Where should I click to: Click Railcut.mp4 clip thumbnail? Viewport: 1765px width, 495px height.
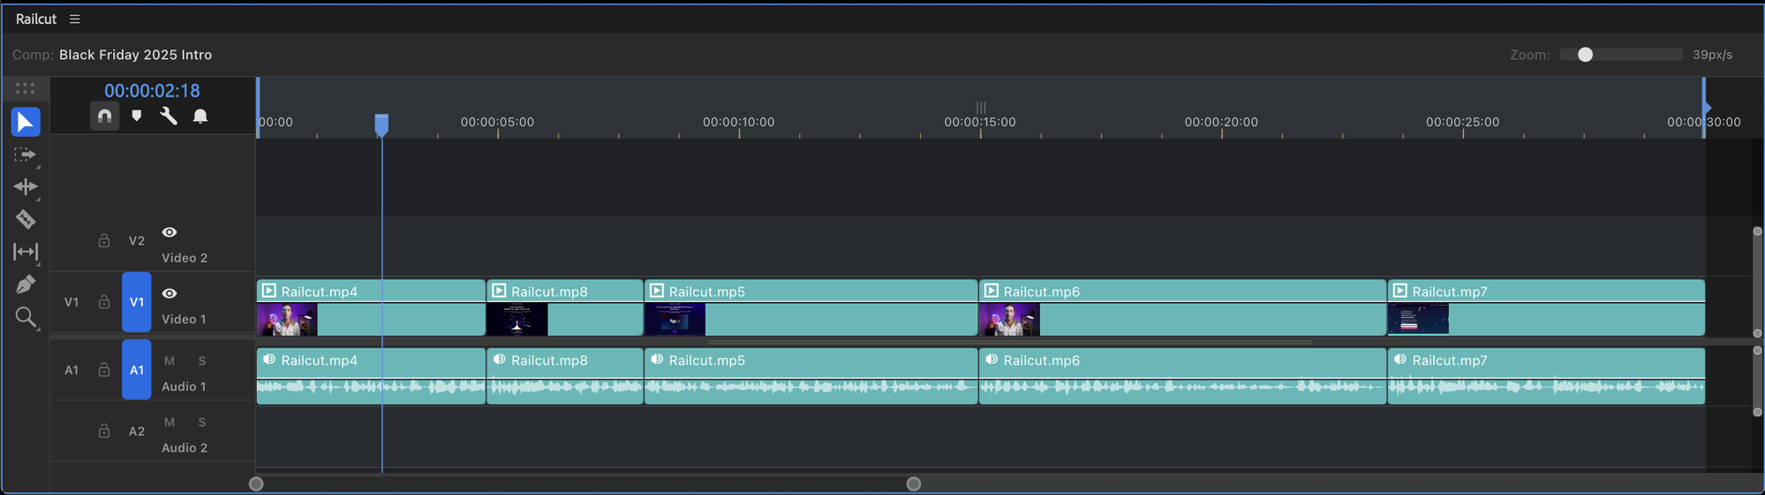287,319
